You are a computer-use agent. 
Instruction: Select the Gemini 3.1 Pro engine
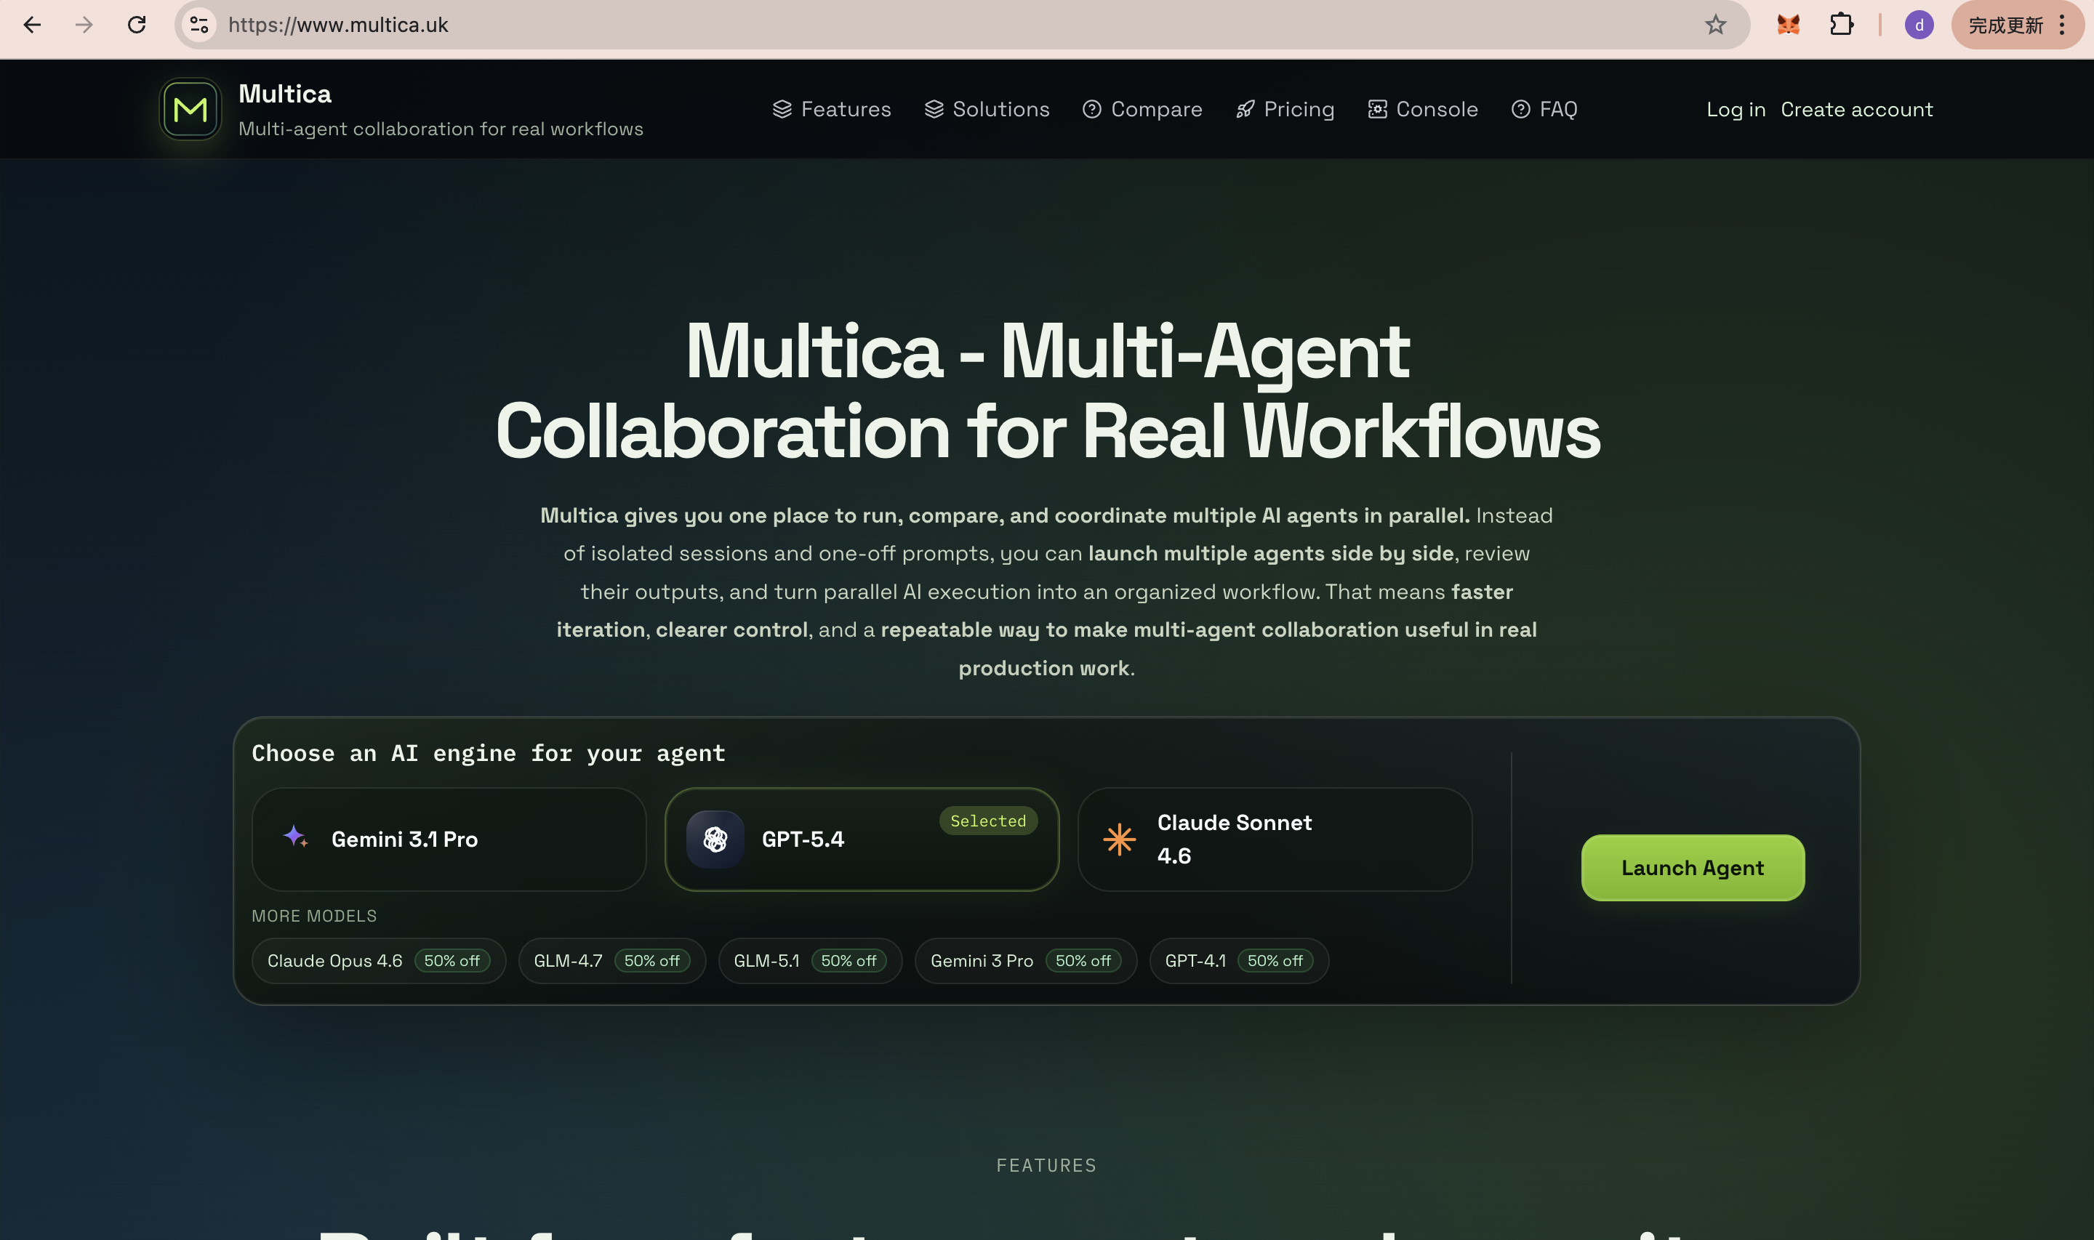coord(449,839)
